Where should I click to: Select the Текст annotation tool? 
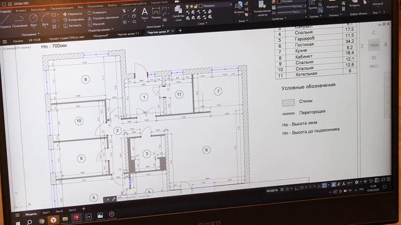(145, 14)
